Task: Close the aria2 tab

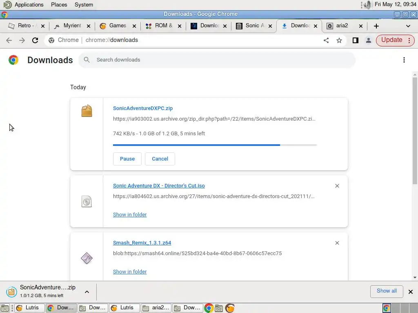Action: pyautogui.click(x=361, y=26)
